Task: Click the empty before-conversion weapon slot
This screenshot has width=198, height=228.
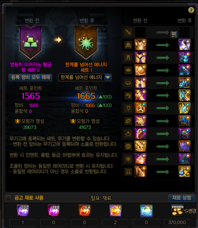Action: [140, 32]
